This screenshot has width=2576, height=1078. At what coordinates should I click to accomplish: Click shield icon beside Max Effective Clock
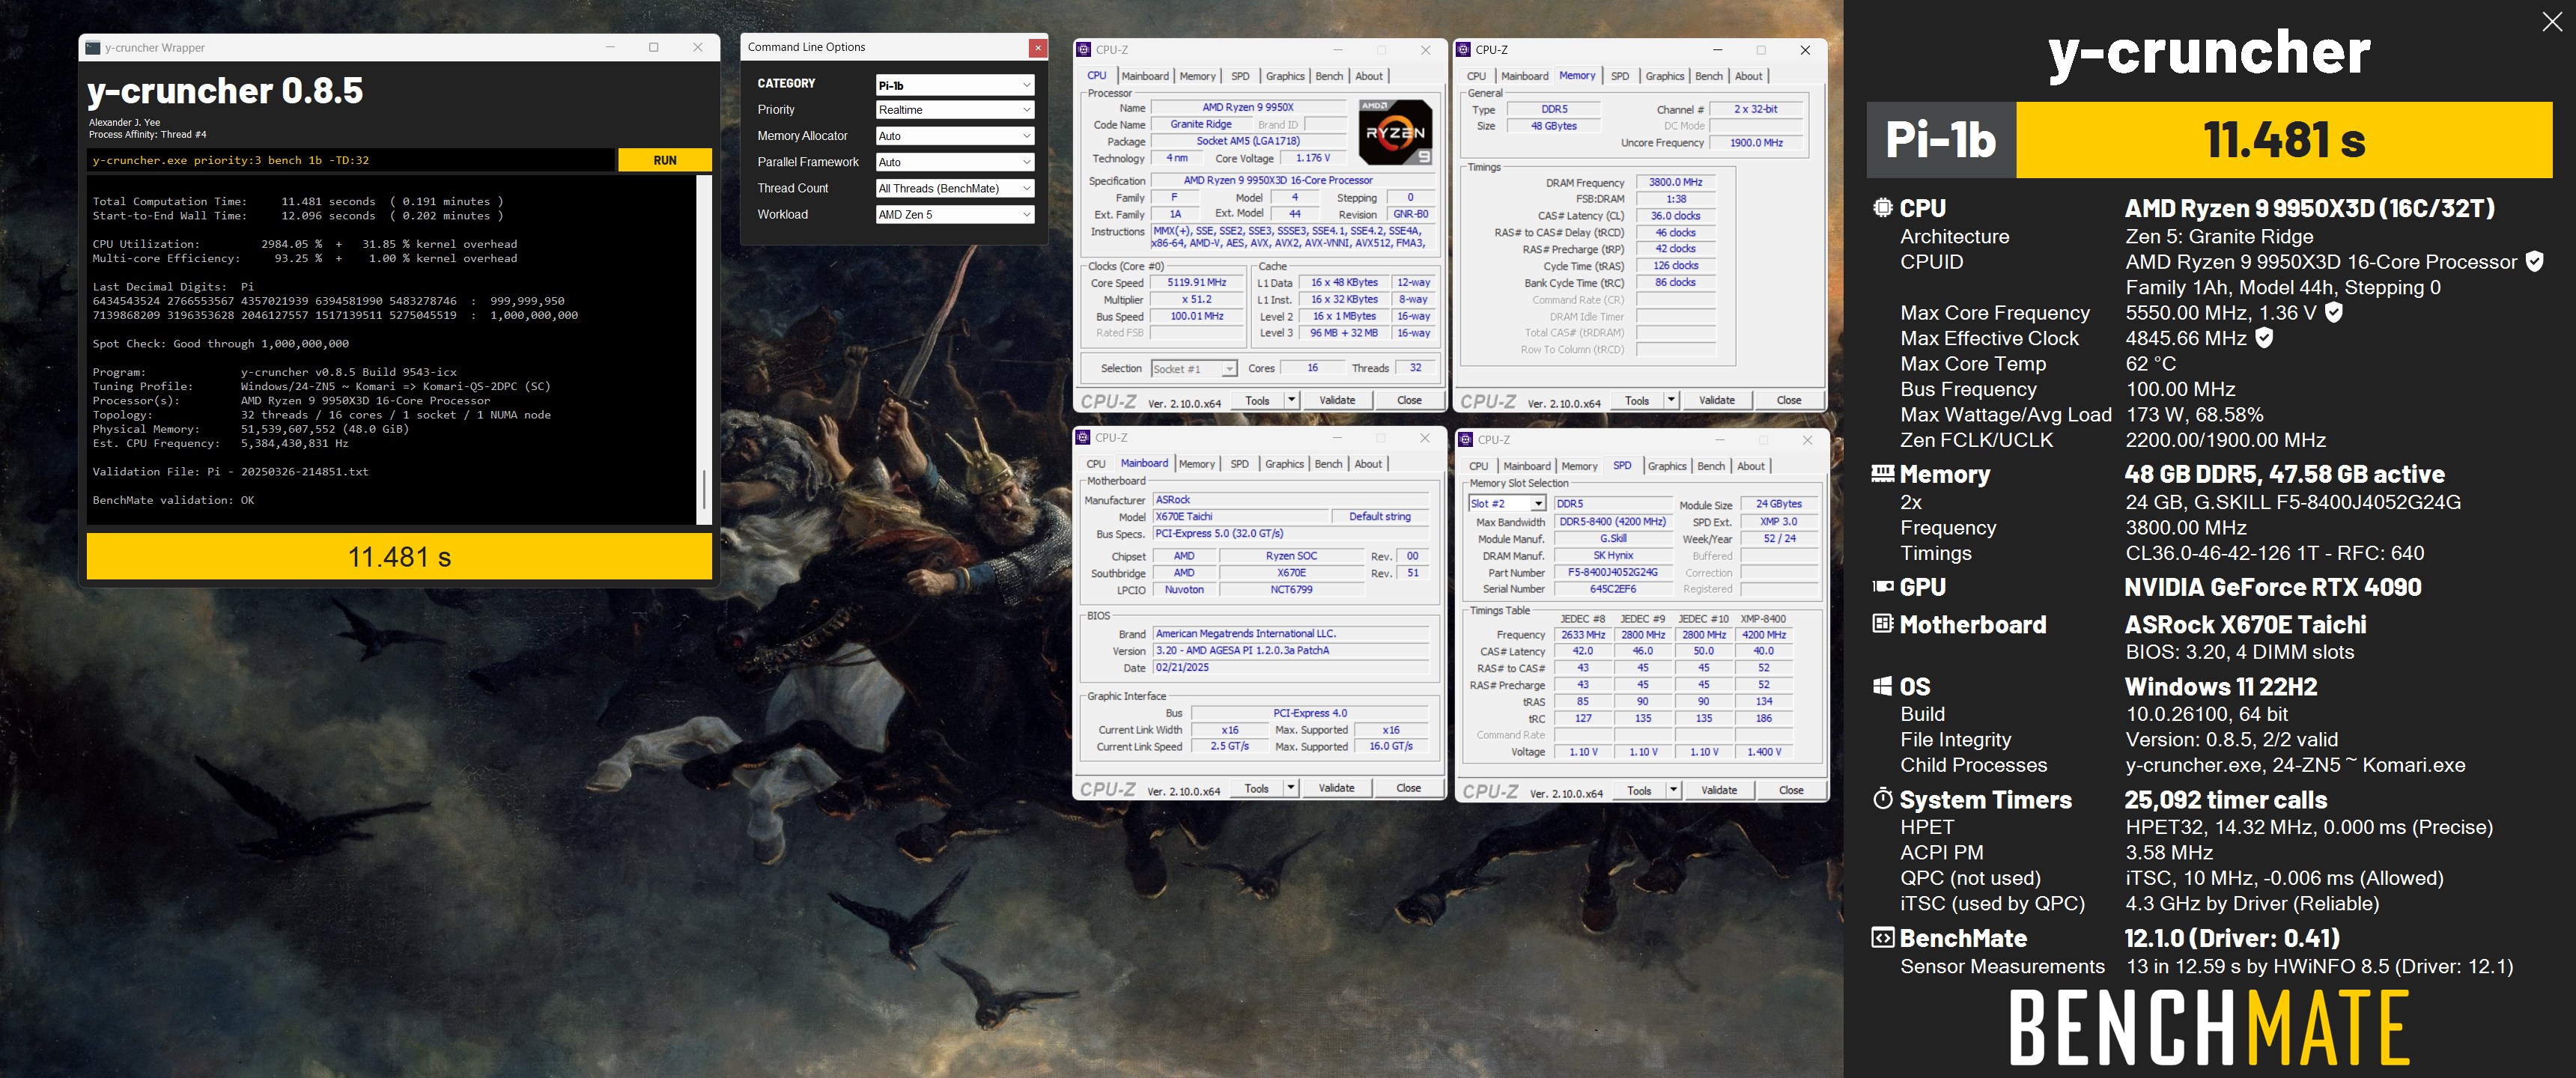2264,338
